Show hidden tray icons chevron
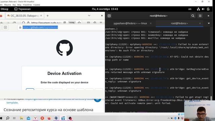215x121 pixels. click(x=169, y=118)
